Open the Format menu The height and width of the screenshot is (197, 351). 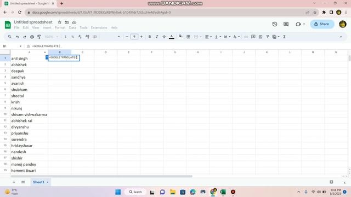60,27
